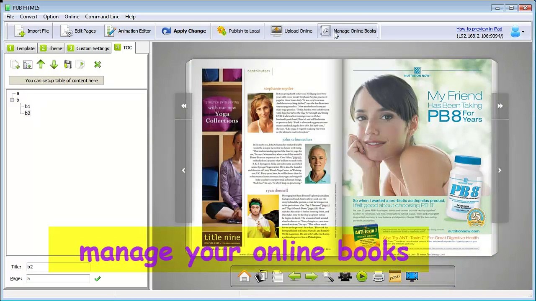Open the Help menu
Screen dimensions: 536x301
point(130,17)
